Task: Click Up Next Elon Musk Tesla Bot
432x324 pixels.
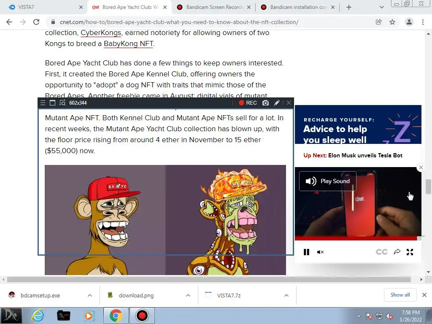Action: tap(353, 155)
